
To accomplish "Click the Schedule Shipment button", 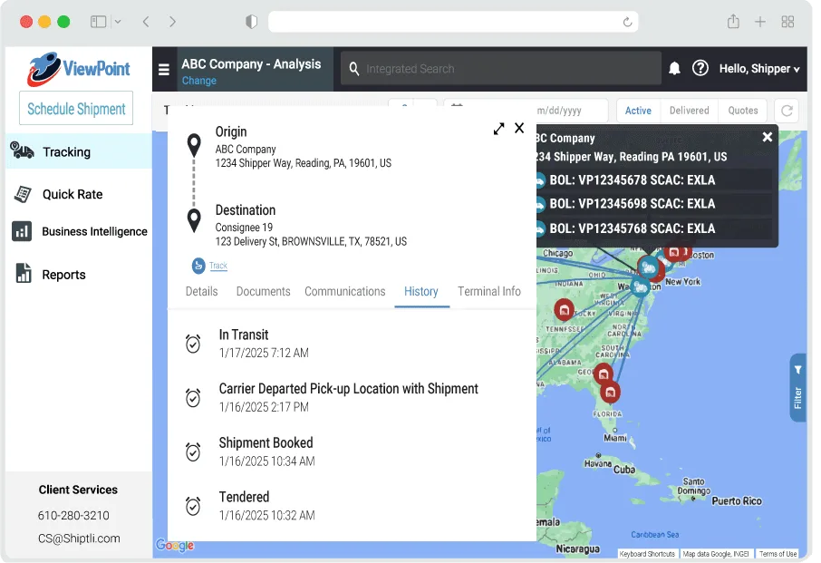I will coord(76,109).
